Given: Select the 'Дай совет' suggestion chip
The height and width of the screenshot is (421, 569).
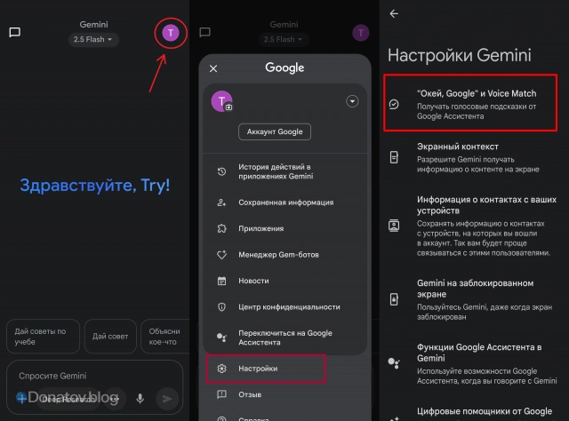Looking at the screenshot, I should pyautogui.click(x=110, y=336).
